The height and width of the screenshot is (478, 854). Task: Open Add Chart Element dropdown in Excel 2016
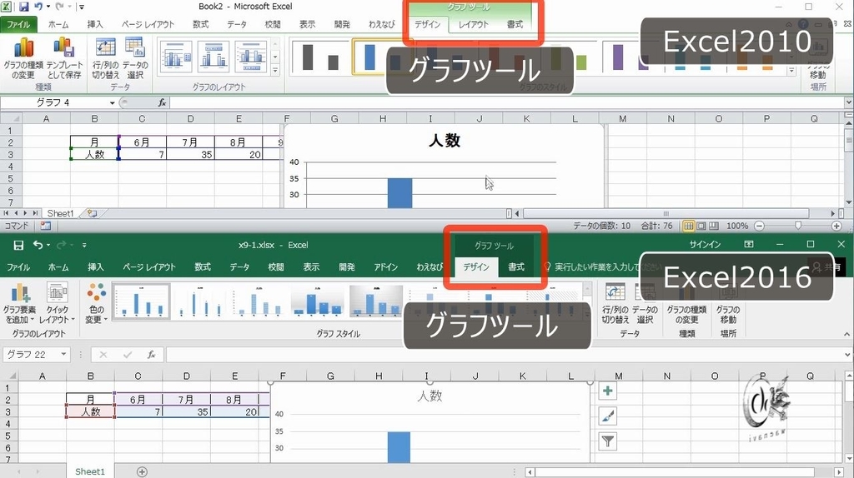20,303
